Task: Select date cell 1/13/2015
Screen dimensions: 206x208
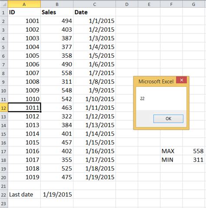Action: pyautogui.click(x=95, y=125)
